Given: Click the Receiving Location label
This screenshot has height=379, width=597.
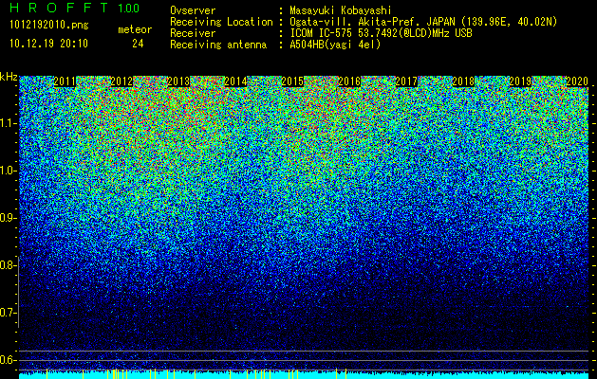Looking at the screenshot, I should click(221, 22).
